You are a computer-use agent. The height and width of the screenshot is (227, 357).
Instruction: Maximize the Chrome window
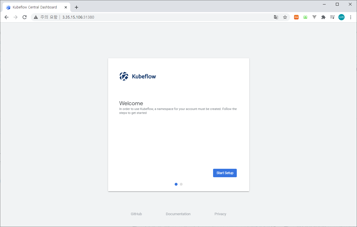coord(337,4)
